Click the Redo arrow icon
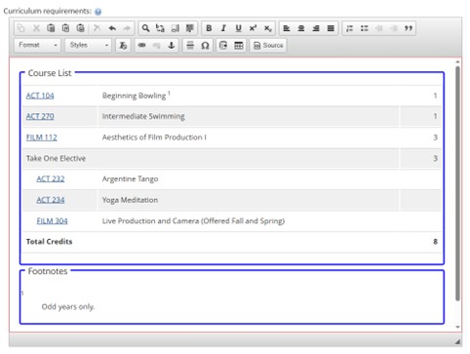 point(127,28)
